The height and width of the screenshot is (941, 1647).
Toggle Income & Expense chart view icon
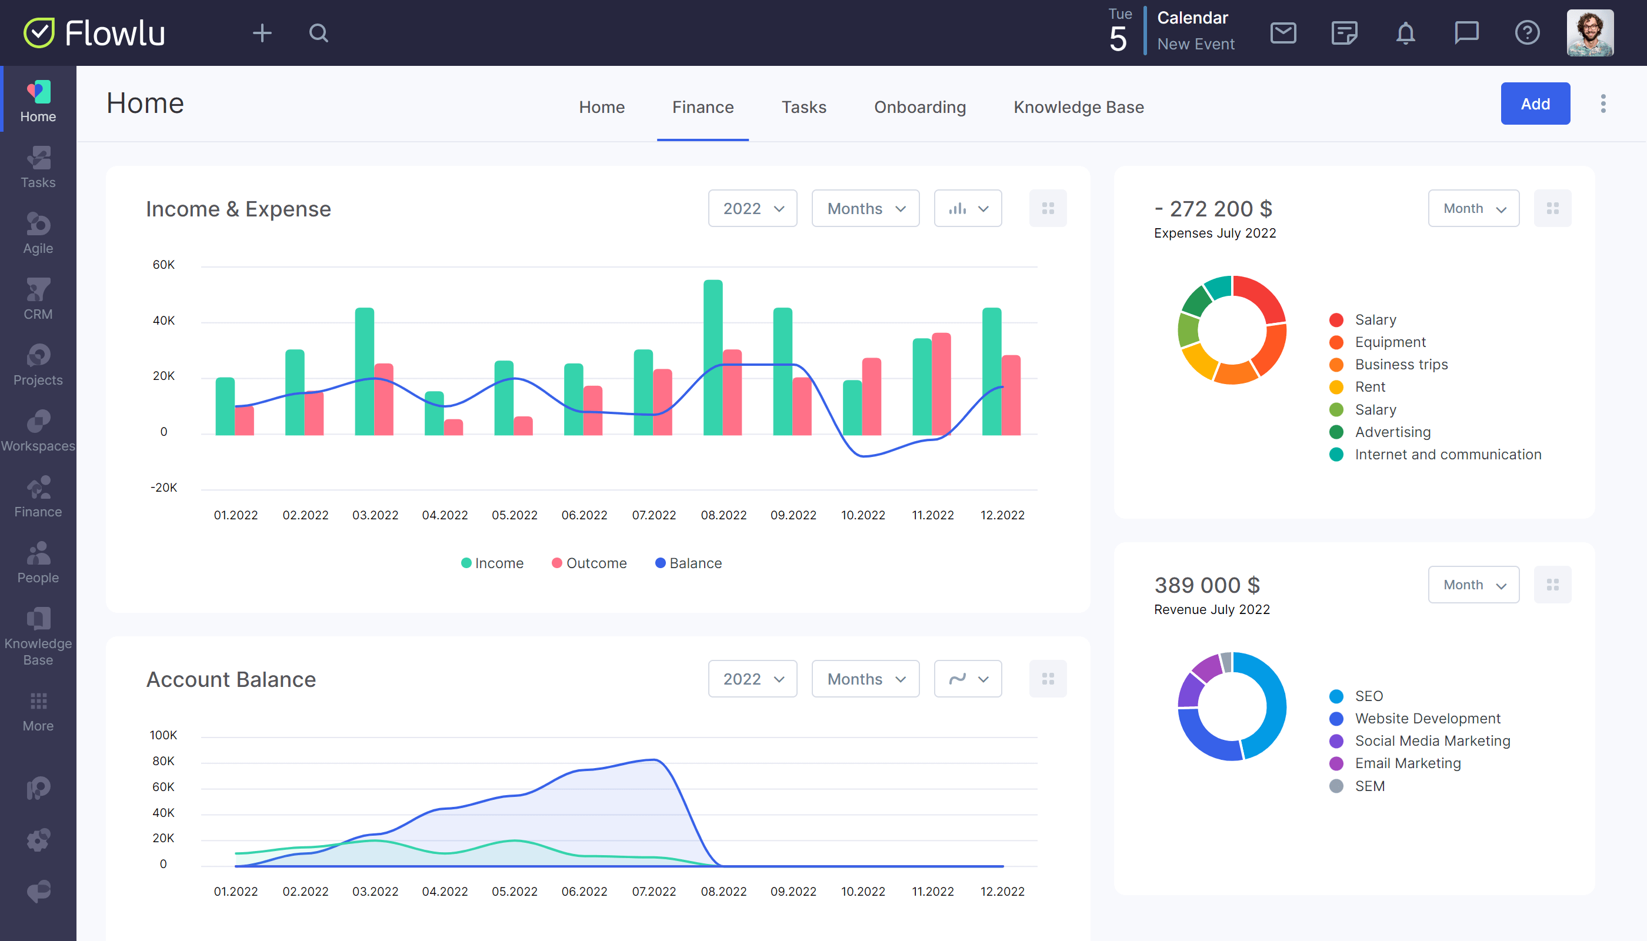(x=966, y=208)
